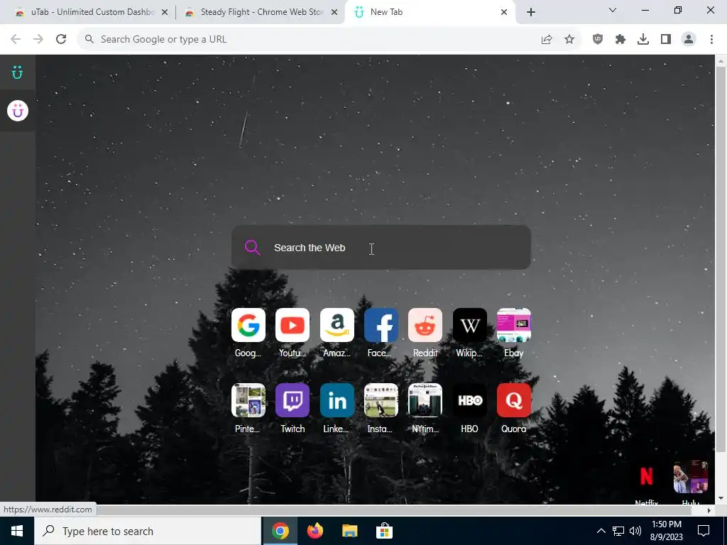Bookmark this tab with star icon
Image resolution: width=727 pixels, height=545 pixels.
pos(569,40)
